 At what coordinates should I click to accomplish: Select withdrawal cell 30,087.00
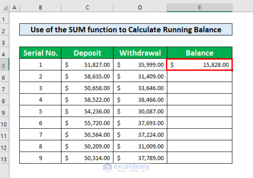[x=140, y=111]
